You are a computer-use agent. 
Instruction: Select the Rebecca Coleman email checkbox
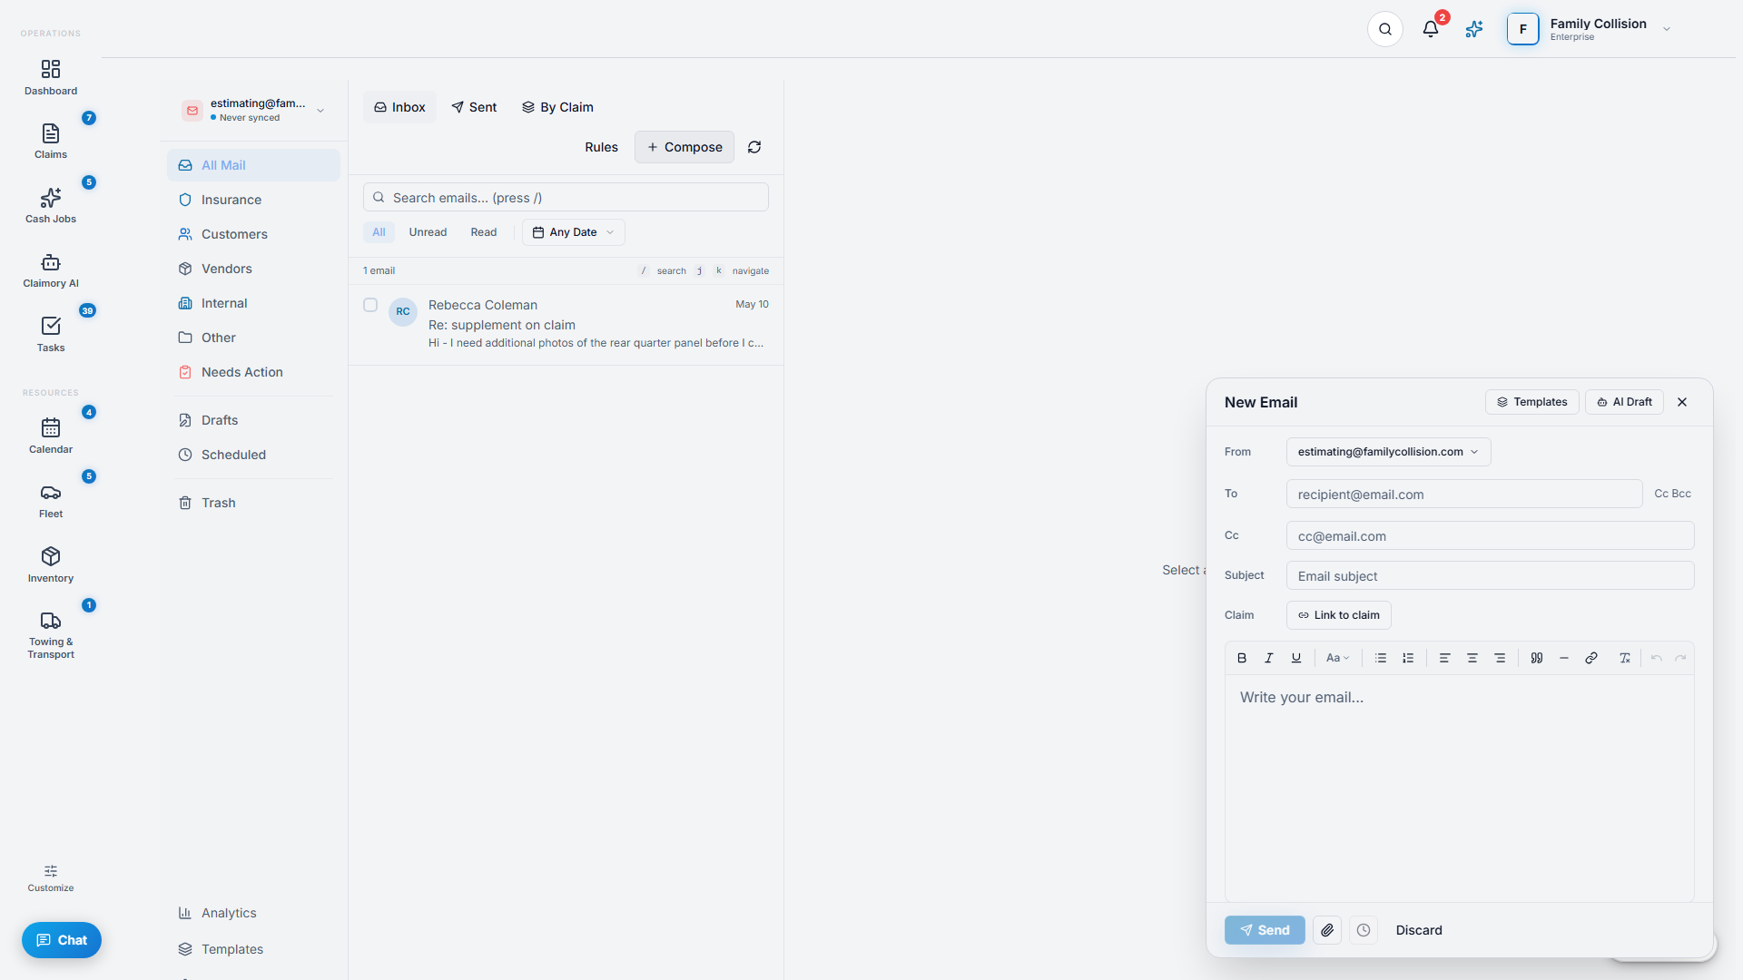point(370,305)
